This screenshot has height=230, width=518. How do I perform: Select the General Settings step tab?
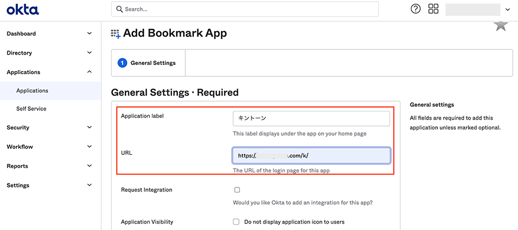[x=148, y=63]
